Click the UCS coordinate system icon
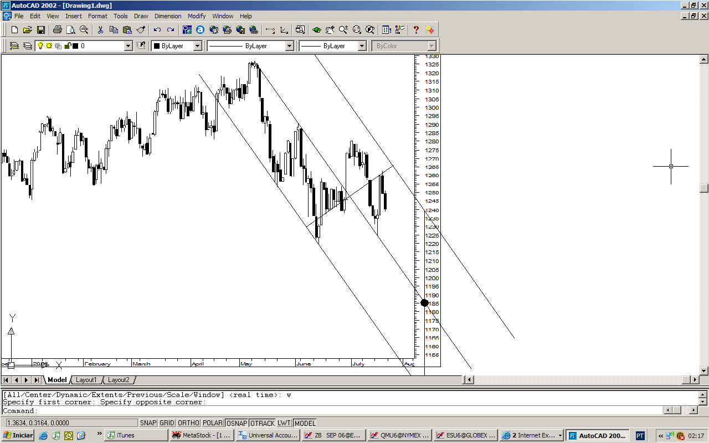The height and width of the screenshot is (443, 709). coord(284,30)
